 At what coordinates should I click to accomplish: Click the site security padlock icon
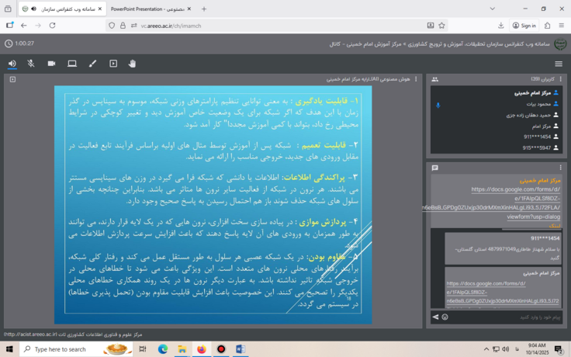tap(123, 26)
